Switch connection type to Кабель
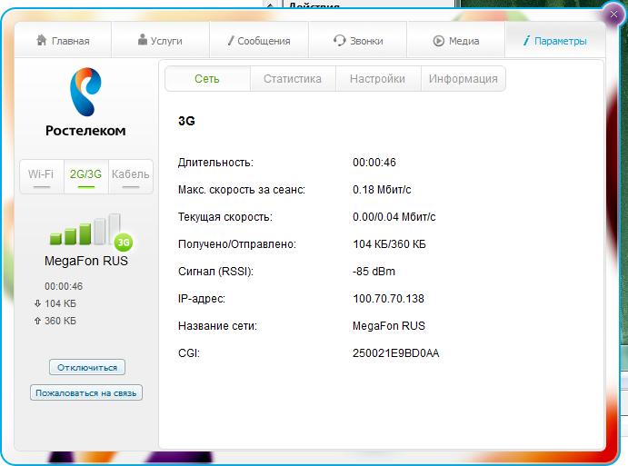The image size is (628, 466). point(130,175)
